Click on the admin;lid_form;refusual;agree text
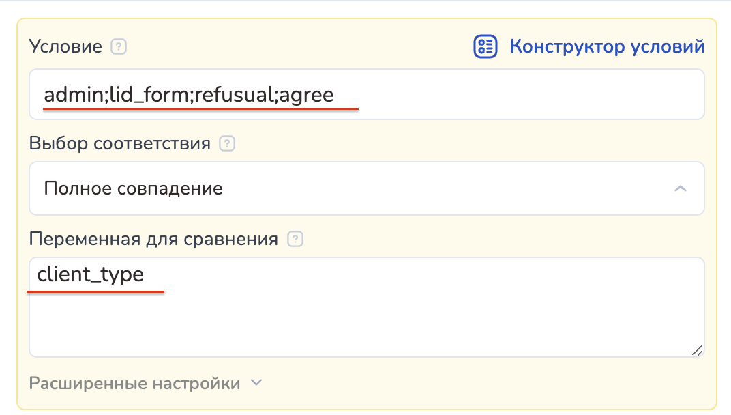 coord(189,94)
